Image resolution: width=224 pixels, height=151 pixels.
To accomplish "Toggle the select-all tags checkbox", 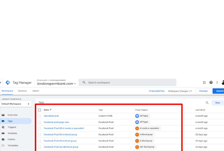I will (40, 110).
